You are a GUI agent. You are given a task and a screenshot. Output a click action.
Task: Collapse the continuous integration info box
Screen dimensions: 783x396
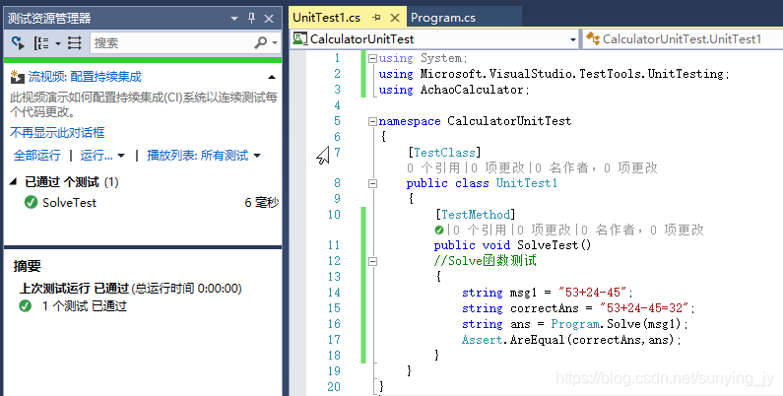(272, 78)
